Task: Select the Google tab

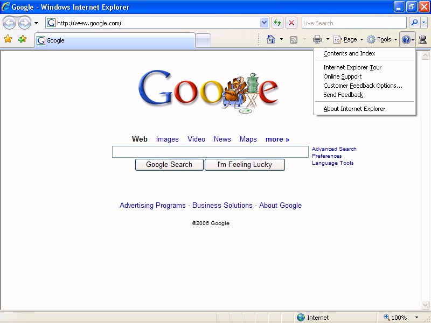Action: (115, 40)
